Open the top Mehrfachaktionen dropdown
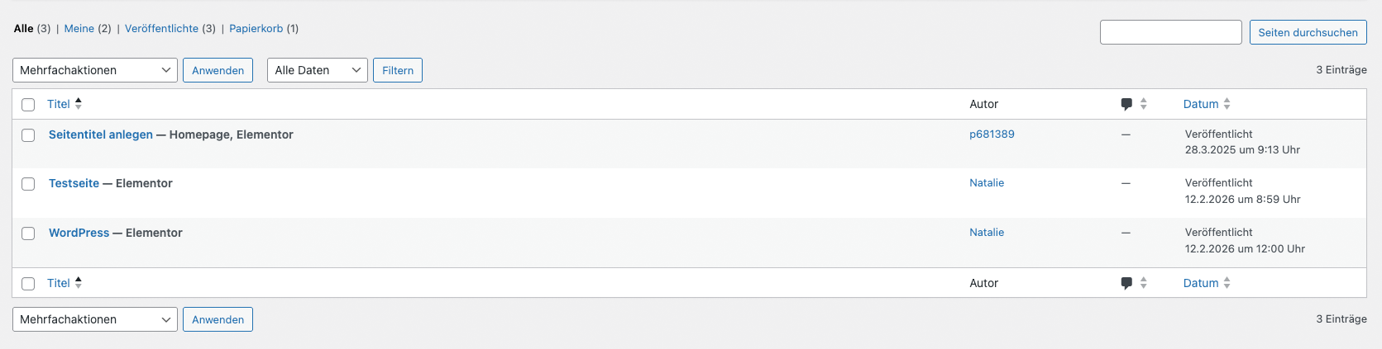 tap(95, 70)
